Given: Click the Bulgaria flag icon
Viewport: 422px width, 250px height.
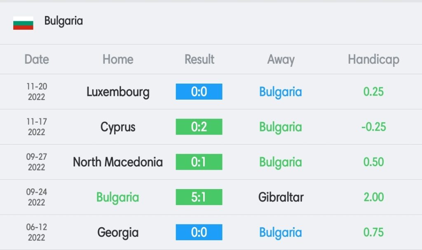Looking at the screenshot, I should tap(23, 23).
